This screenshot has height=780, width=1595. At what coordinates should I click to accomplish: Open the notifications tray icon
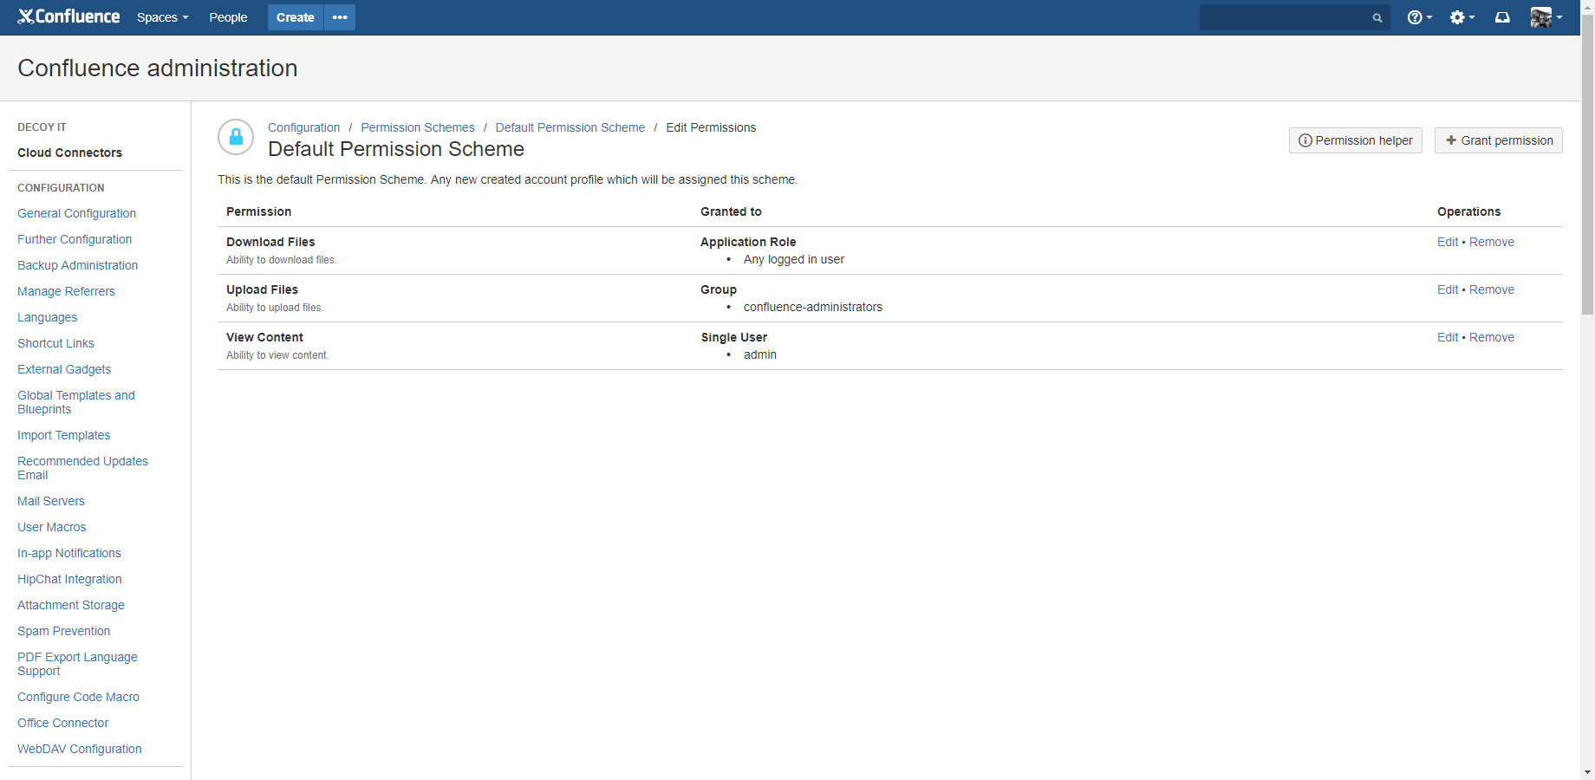pos(1502,17)
